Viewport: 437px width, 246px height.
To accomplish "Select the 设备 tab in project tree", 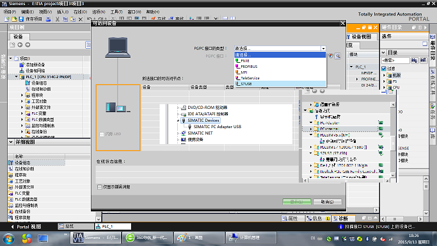I will tap(18, 37).
